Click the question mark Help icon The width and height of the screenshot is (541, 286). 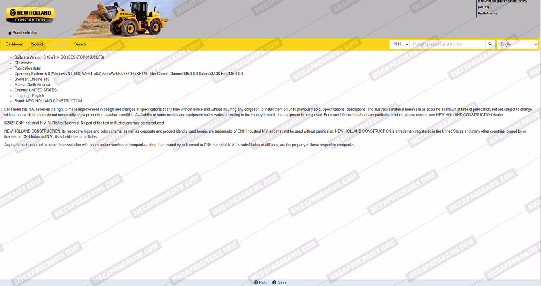(x=256, y=283)
